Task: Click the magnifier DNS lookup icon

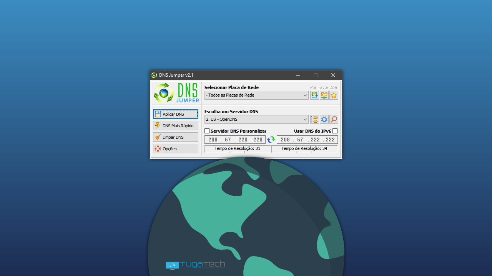Action: 334,119
